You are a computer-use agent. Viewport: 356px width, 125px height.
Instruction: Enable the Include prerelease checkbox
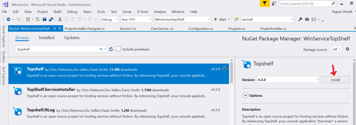(118, 49)
